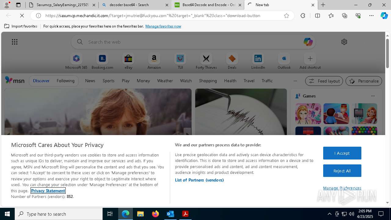The height and width of the screenshot is (220, 391).
Task: Open the Traffic category
Action: pos(267,81)
